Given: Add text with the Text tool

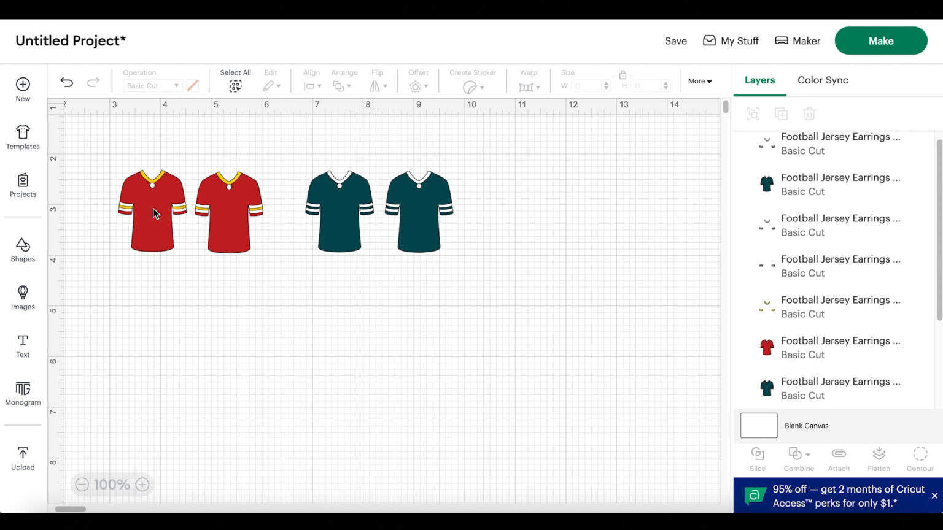Looking at the screenshot, I should click(23, 345).
